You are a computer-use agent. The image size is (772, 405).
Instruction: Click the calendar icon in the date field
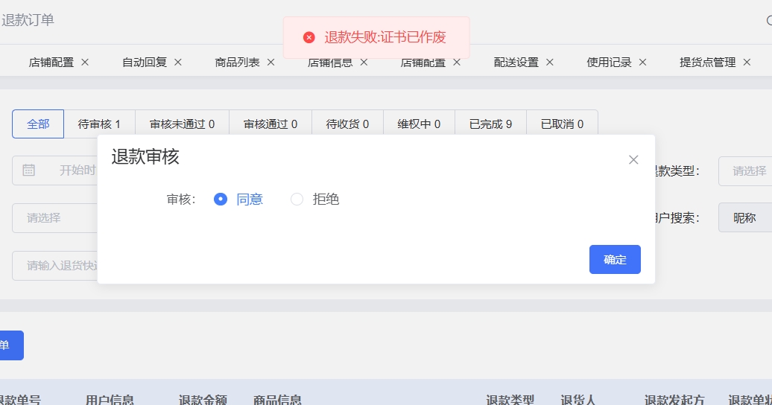[x=29, y=170]
